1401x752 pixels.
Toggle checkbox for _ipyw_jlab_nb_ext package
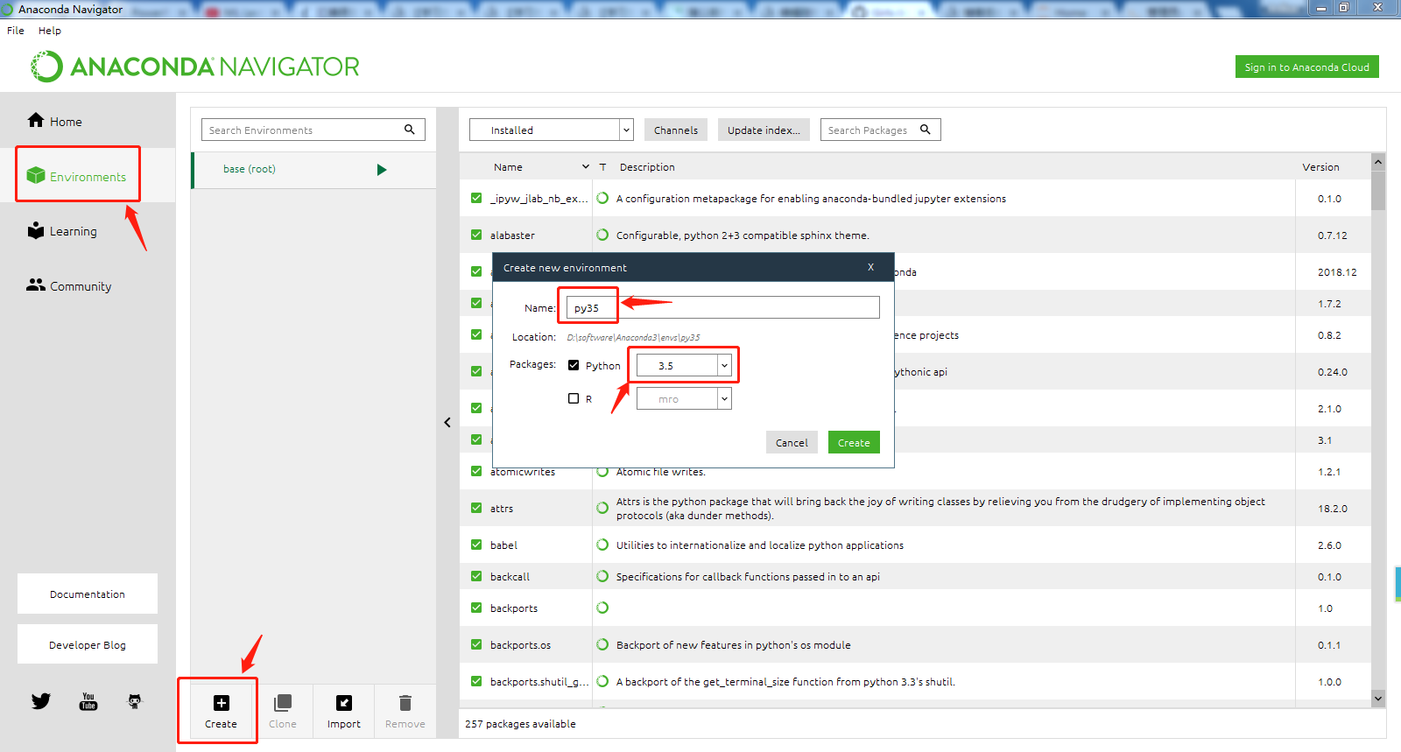(476, 198)
